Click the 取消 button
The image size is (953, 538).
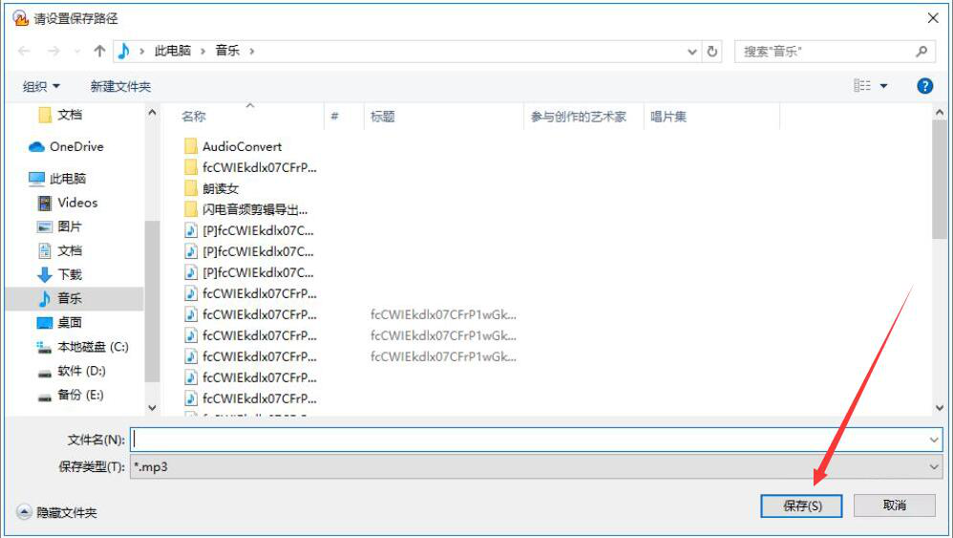pyautogui.click(x=894, y=506)
